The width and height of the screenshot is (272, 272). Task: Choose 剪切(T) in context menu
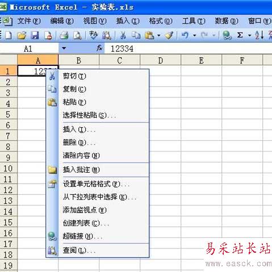pos(98,76)
